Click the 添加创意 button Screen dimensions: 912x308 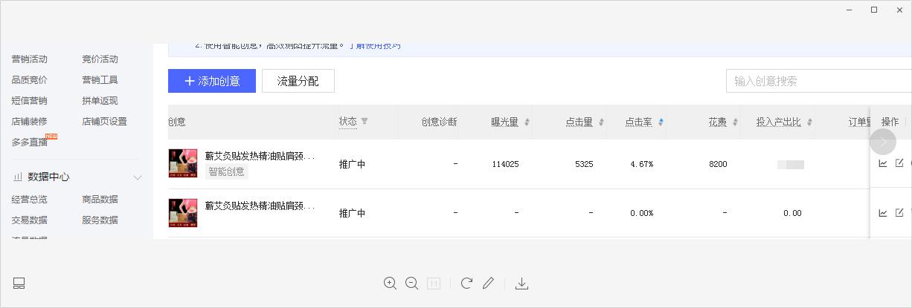click(212, 81)
